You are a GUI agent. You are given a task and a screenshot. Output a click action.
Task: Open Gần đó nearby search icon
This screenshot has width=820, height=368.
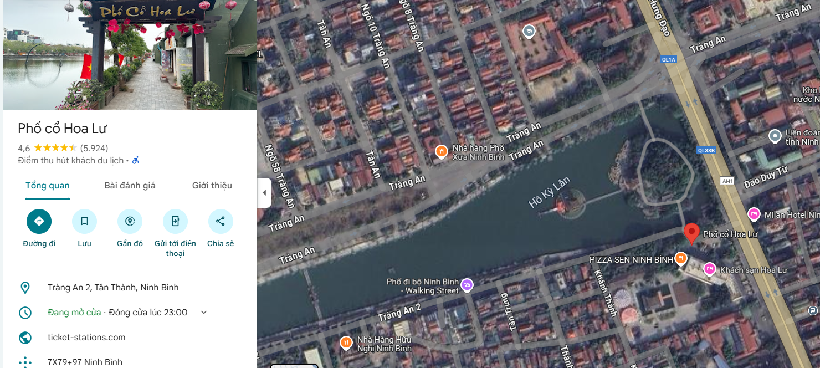130,221
